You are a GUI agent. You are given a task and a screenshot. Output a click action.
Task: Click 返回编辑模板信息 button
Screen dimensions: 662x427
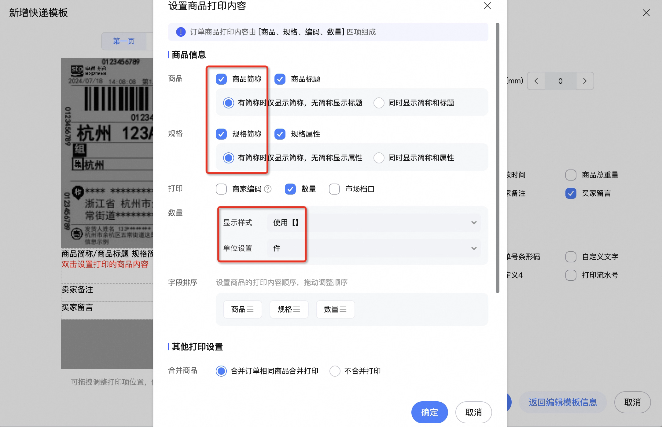[x=563, y=402]
